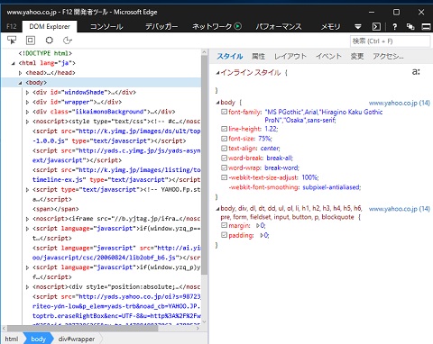Uncheck the font-size 75% checkbox
The height and width of the screenshot is (344, 433).
coord(224,139)
